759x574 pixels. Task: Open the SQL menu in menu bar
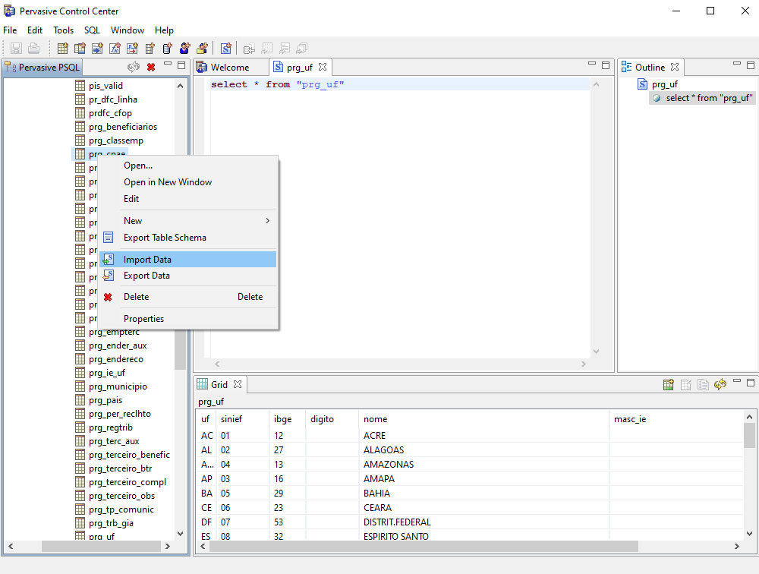click(92, 30)
